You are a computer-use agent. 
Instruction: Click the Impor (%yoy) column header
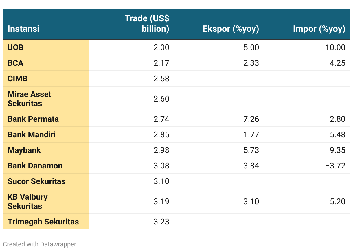pos(319,29)
